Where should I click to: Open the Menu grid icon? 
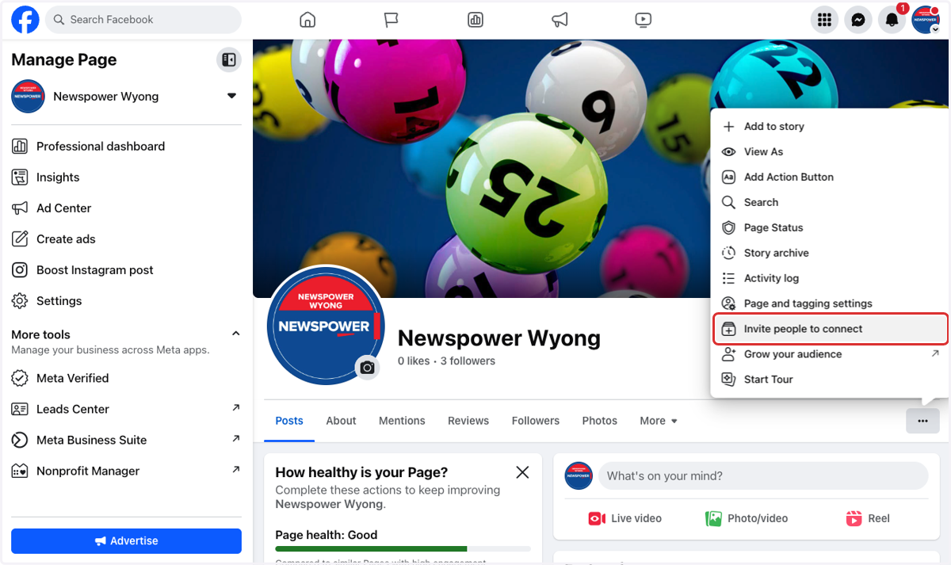[825, 20]
